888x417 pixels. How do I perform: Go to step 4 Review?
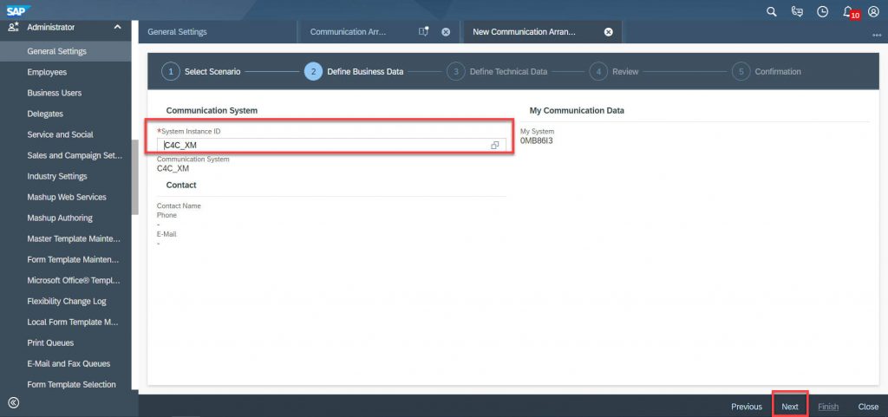(x=614, y=71)
